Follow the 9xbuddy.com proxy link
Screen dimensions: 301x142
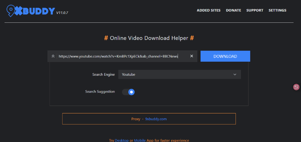156,119
